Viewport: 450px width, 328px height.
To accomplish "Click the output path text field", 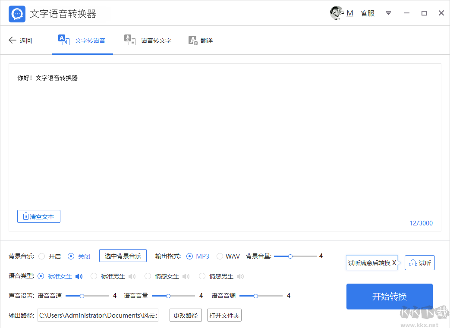I will tap(98, 315).
